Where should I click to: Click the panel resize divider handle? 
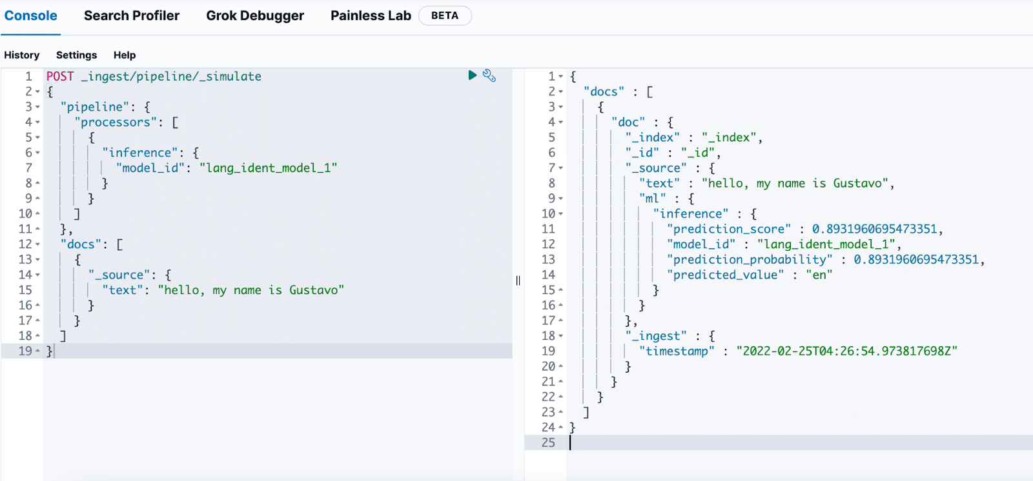tap(518, 280)
